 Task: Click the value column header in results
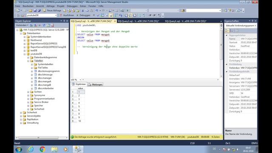click(80, 88)
